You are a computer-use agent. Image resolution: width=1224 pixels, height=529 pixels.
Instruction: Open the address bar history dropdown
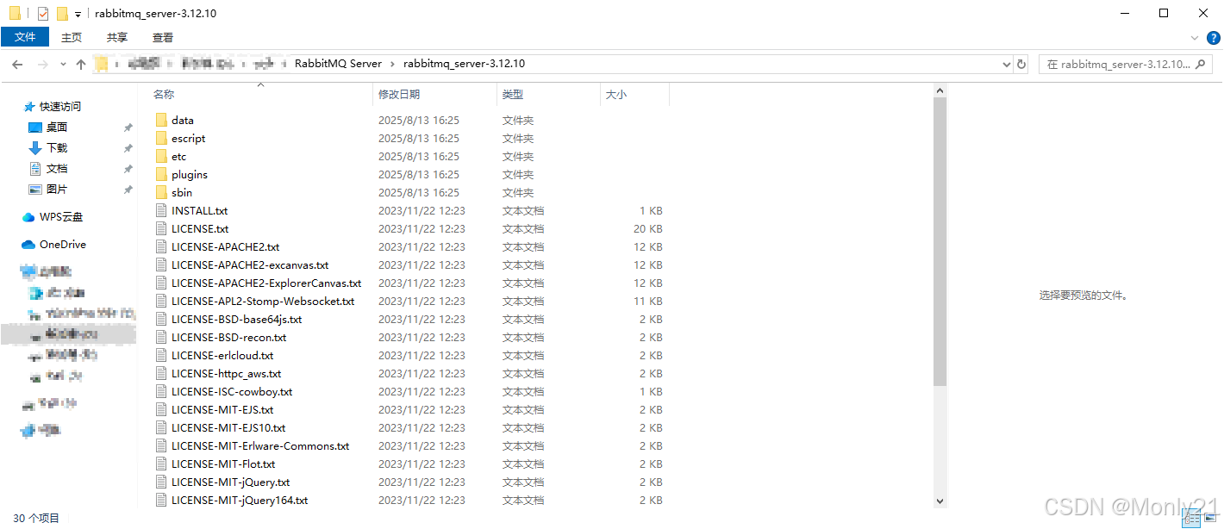click(1007, 64)
